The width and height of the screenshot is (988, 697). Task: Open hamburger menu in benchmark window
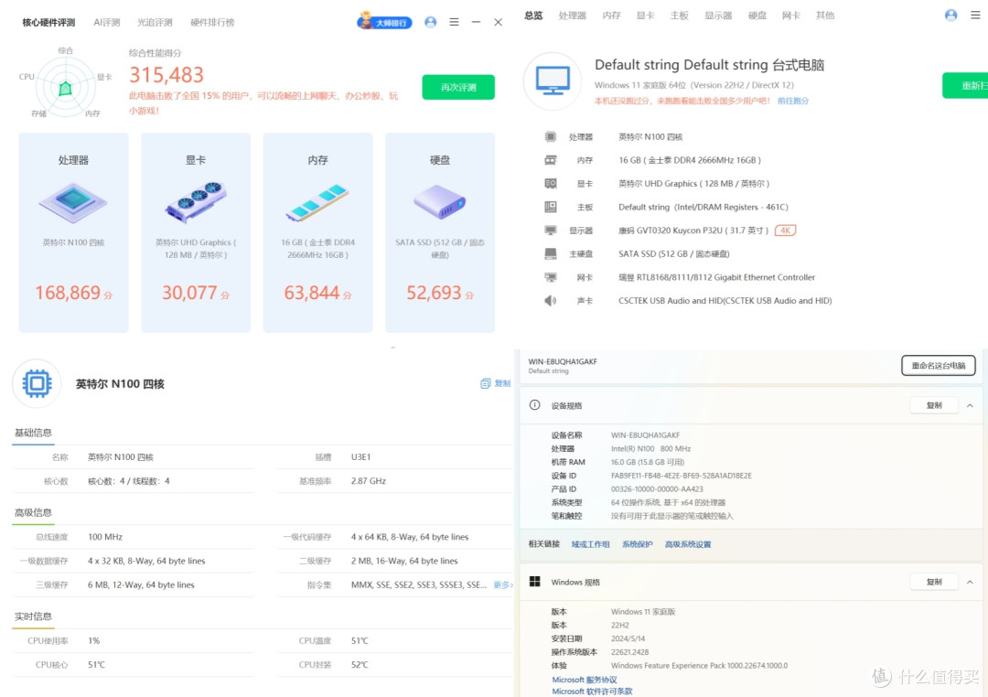click(454, 22)
